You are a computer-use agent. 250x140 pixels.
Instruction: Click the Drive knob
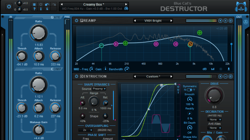214,95
